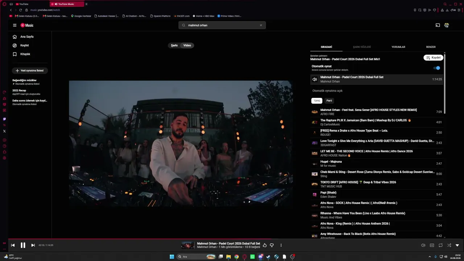464x261 pixels.
Task: Play Hugel - Majnuna from queue
Action: pyautogui.click(x=377, y=163)
